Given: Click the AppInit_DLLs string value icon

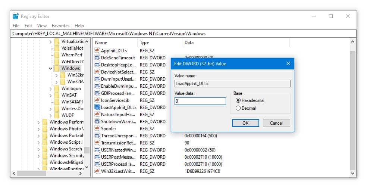Looking at the screenshot, I should (x=97, y=50).
